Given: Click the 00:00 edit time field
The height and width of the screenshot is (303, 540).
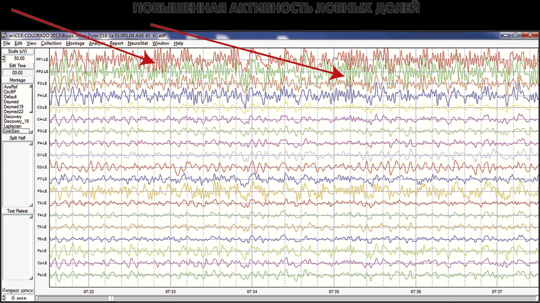Looking at the screenshot, I should tap(18, 72).
